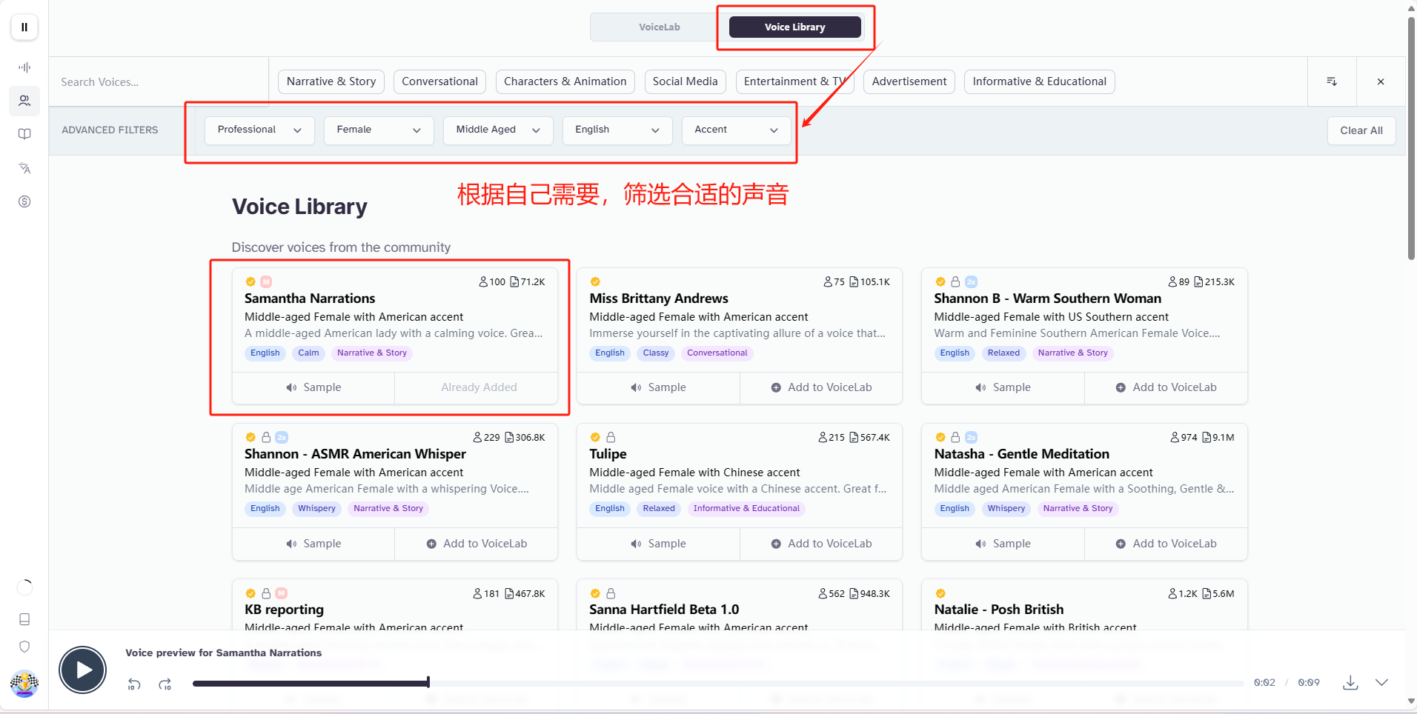Toggle the Entertainment & TV filter chip

pos(794,81)
